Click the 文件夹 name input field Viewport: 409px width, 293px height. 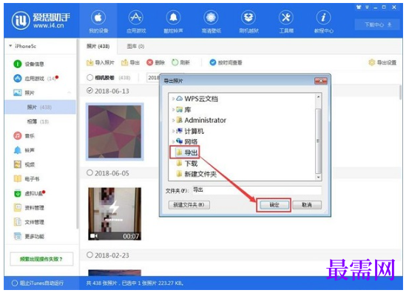click(257, 190)
